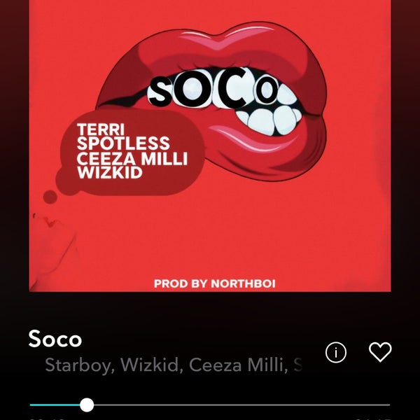Select the Soco song title

point(55,339)
